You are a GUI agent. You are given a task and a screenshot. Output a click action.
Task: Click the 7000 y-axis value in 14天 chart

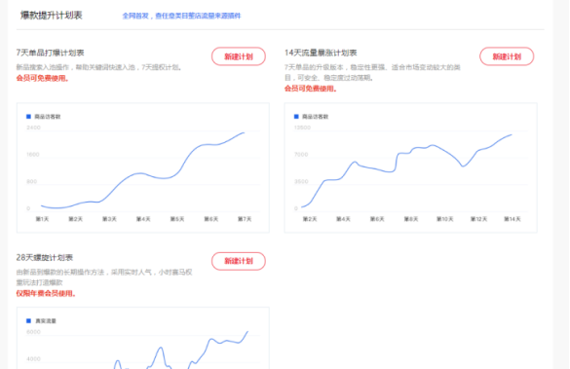tap(301, 155)
